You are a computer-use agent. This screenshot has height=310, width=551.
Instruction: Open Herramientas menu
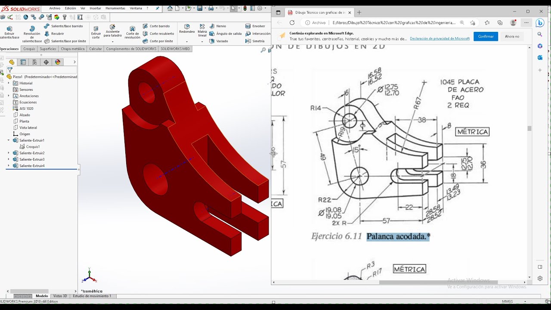[x=115, y=8]
